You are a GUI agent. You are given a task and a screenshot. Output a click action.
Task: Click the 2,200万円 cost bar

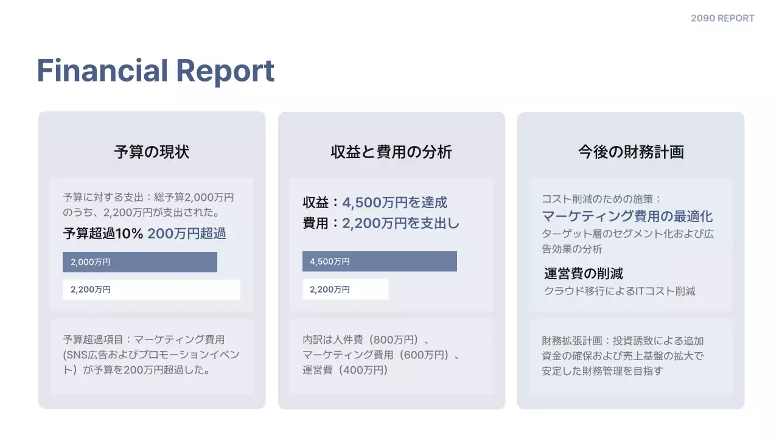click(x=346, y=289)
